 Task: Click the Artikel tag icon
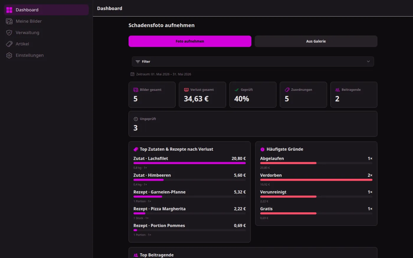click(9, 44)
